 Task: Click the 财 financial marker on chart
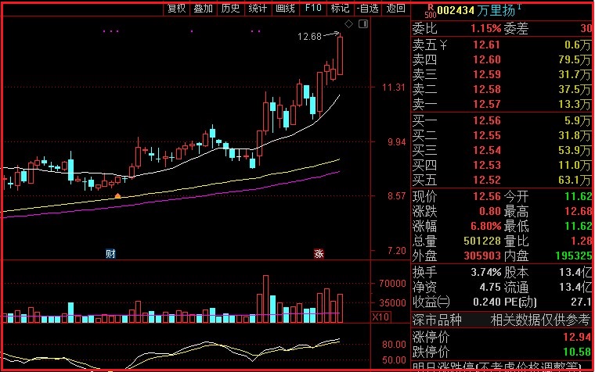110,253
